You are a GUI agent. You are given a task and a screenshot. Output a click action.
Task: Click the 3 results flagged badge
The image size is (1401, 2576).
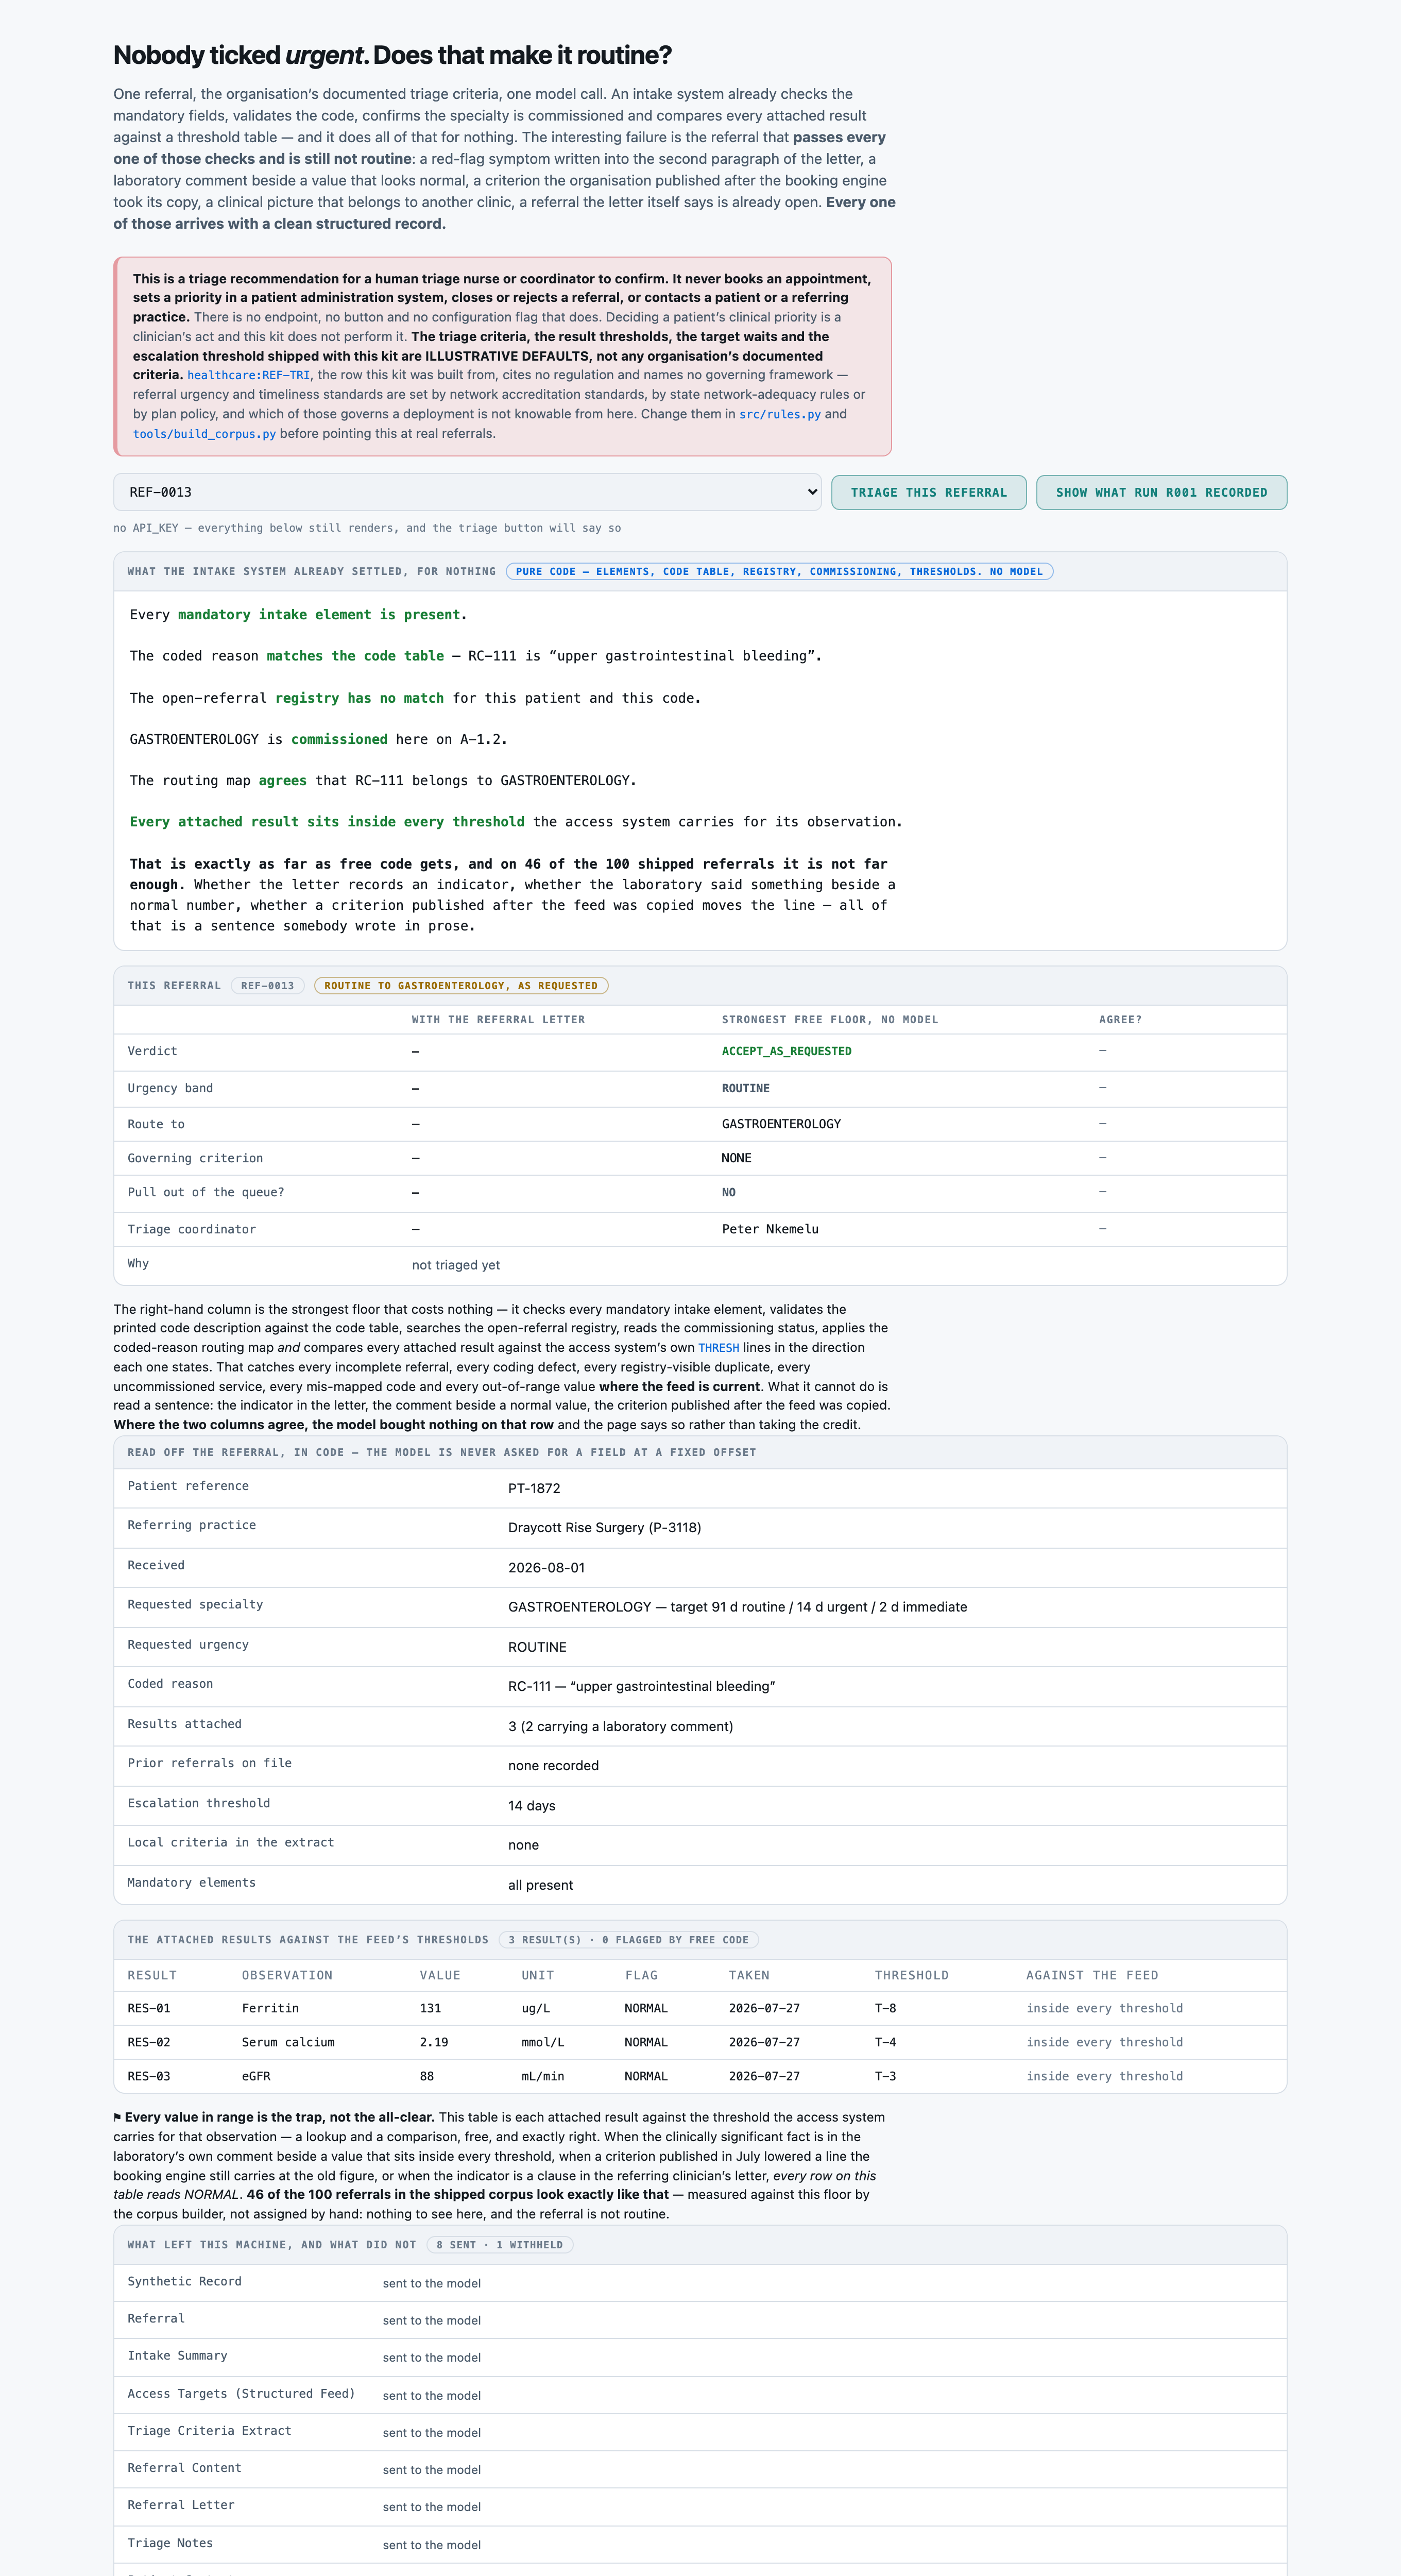click(628, 1940)
